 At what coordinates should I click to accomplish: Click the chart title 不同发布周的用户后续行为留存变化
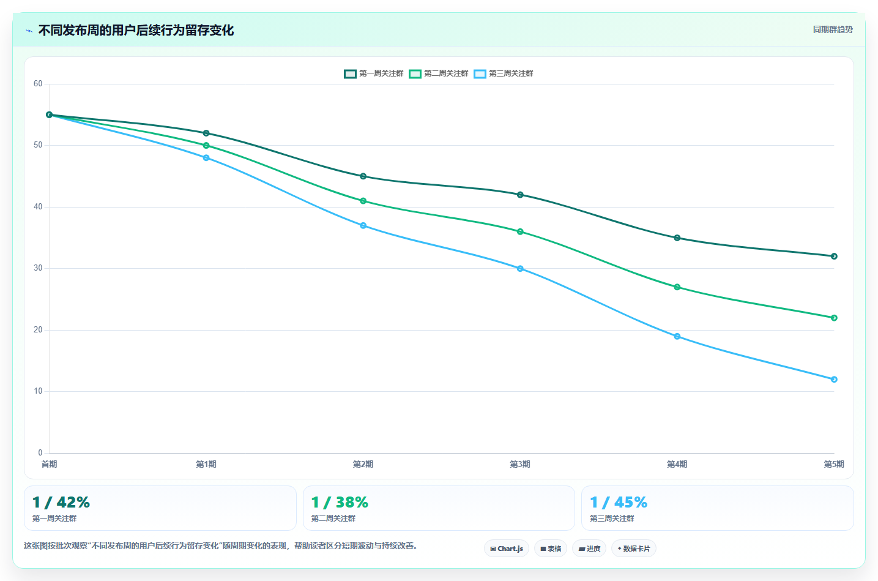(x=136, y=30)
